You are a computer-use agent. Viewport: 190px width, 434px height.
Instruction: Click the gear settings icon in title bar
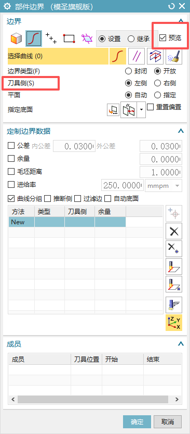click(x=7, y=7)
